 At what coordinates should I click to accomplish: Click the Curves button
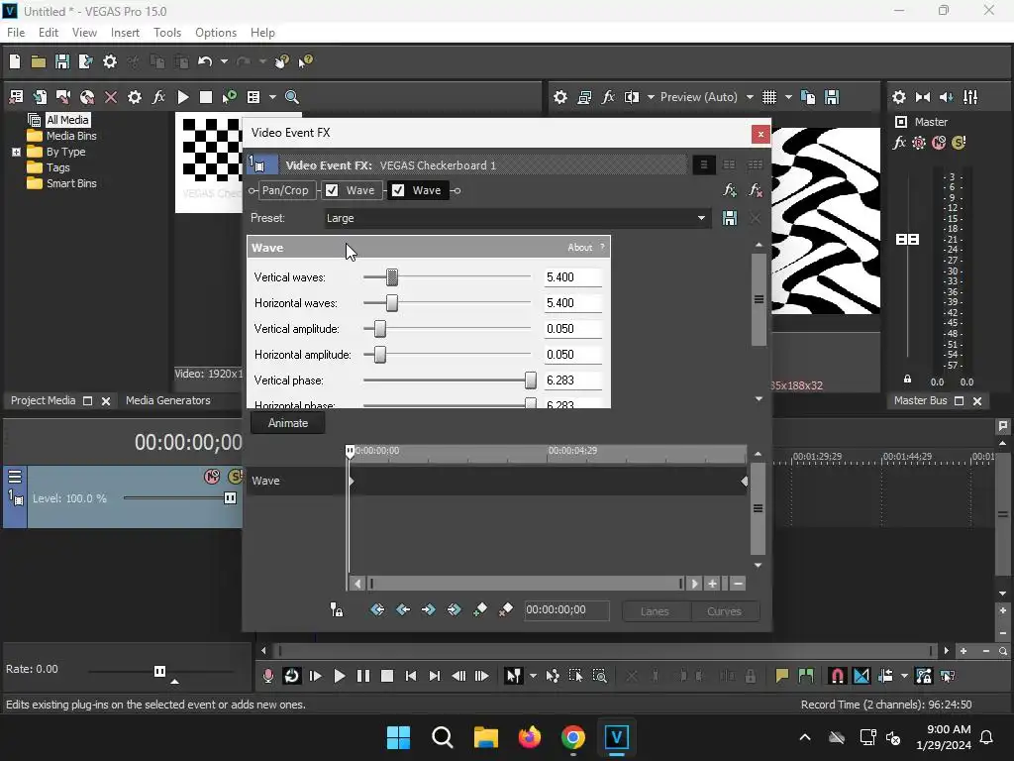pyautogui.click(x=724, y=610)
